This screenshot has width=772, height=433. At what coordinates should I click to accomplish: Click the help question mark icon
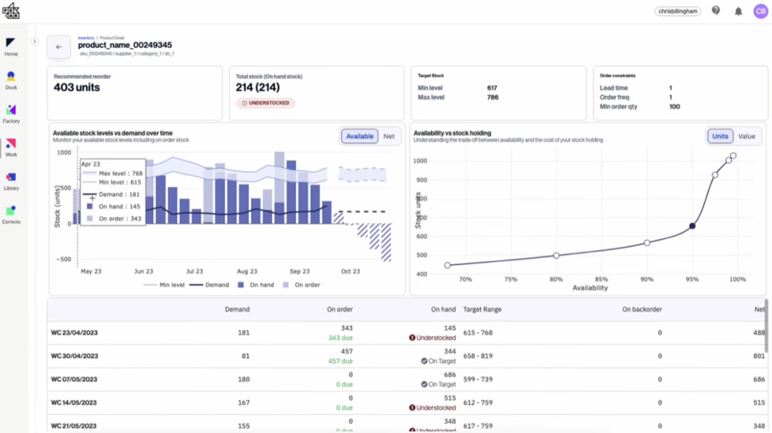click(715, 11)
